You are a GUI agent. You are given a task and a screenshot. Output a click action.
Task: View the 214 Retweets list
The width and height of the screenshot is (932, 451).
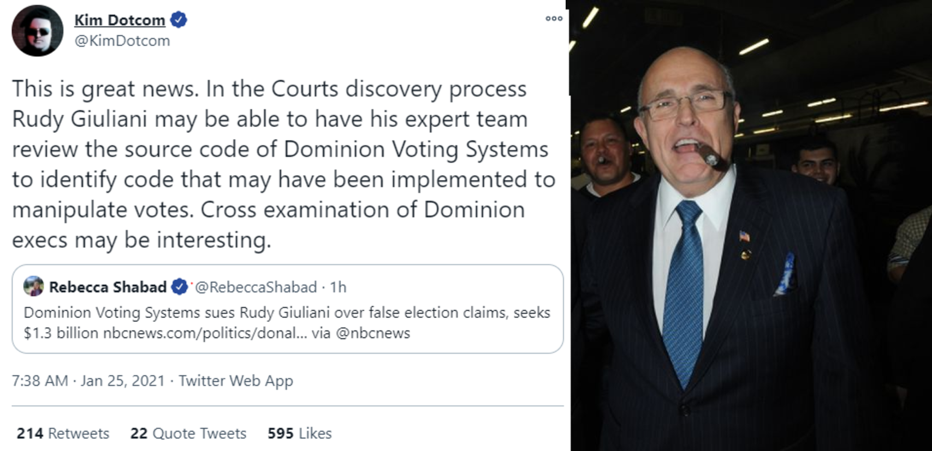(x=63, y=434)
